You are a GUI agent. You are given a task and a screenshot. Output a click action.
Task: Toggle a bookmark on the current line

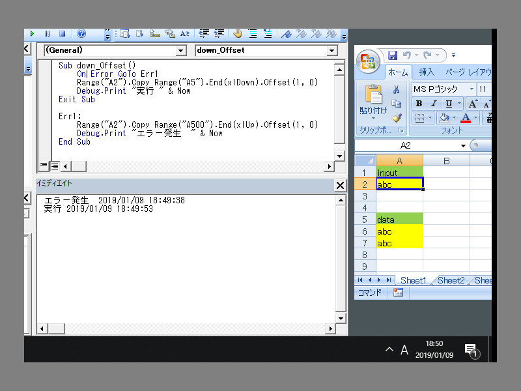click(x=286, y=34)
